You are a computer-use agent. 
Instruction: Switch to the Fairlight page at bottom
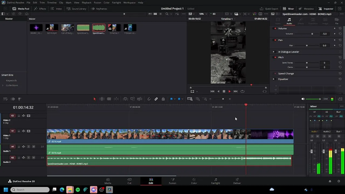click(x=216, y=181)
